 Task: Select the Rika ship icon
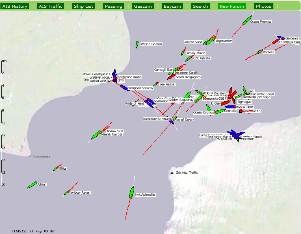pos(56,168)
